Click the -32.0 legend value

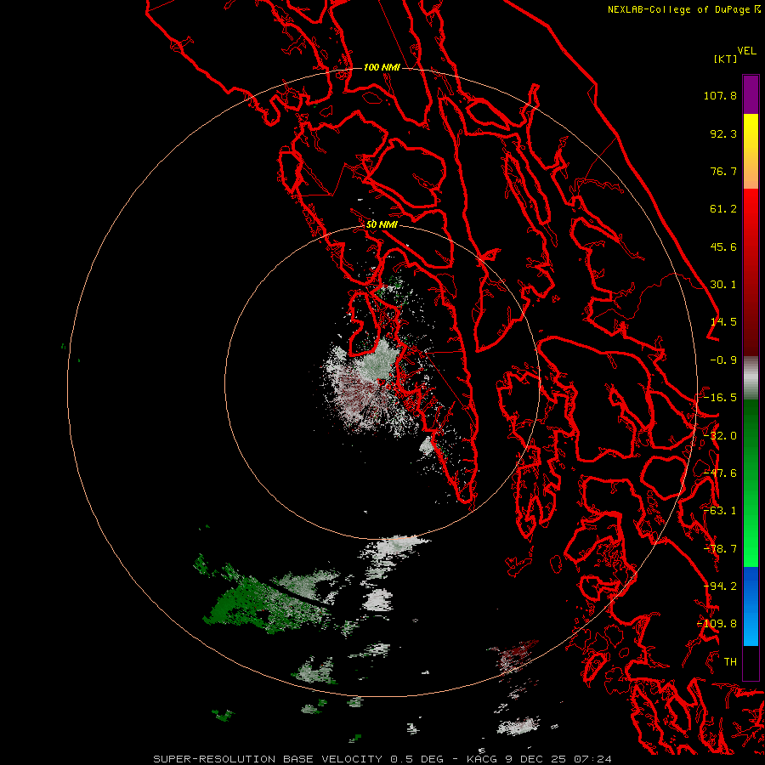point(720,436)
